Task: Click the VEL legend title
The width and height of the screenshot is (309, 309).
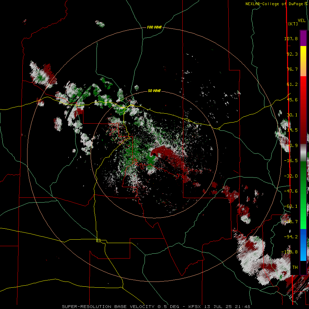Action: (x=302, y=21)
